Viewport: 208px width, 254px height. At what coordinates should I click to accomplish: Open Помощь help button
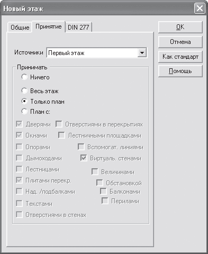point(180,71)
